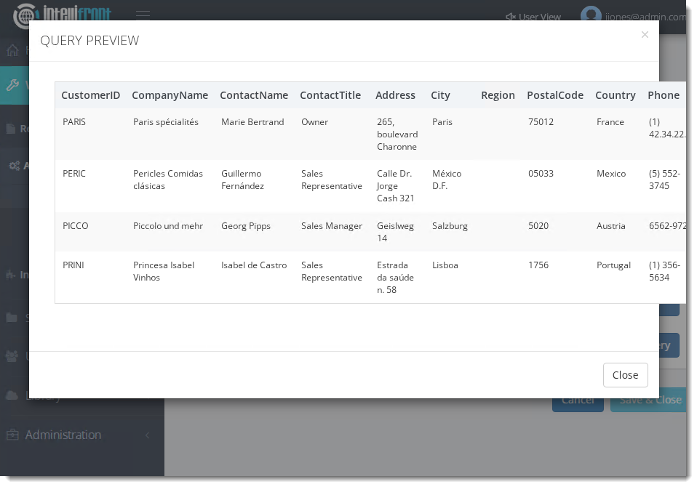Open the Administration menu item
697x487 pixels.
[x=63, y=435]
